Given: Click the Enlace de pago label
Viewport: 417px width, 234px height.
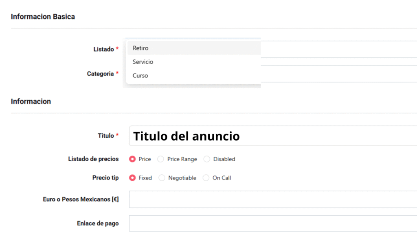Looking at the screenshot, I should [98, 223].
